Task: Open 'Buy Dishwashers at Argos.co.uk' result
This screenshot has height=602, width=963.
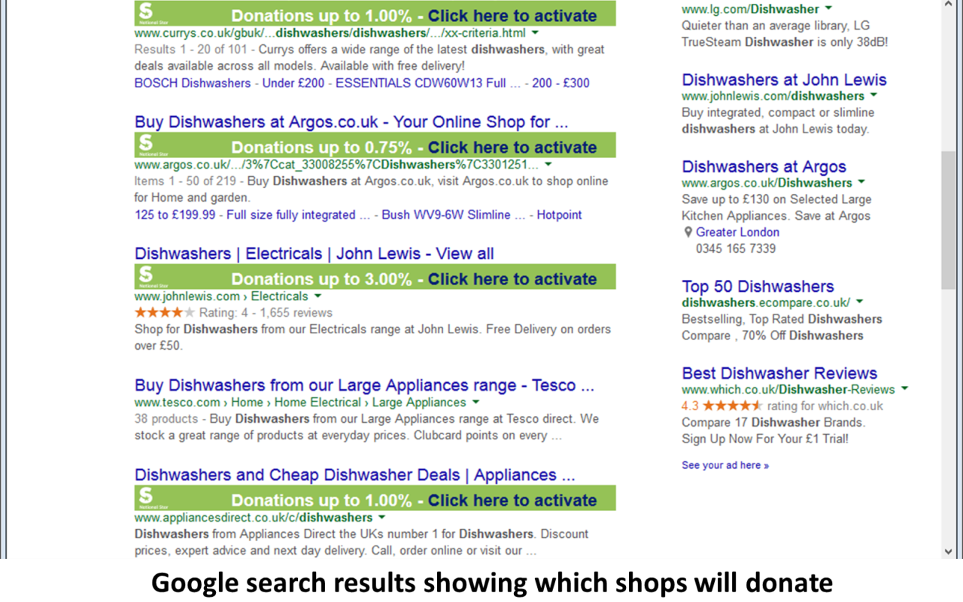Action: click(x=351, y=122)
